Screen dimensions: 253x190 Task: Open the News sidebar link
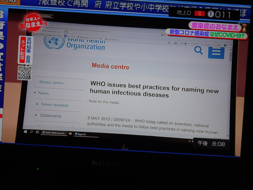click(x=44, y=93)
